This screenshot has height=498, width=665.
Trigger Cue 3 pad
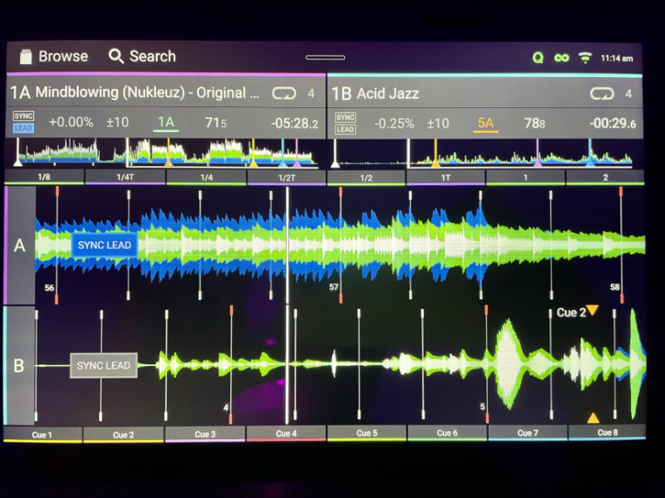point(204,434)
